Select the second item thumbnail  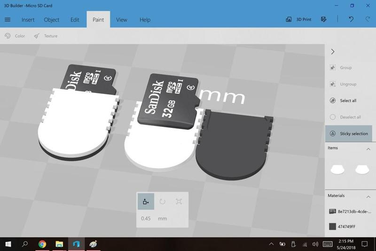tap(362, 169)
